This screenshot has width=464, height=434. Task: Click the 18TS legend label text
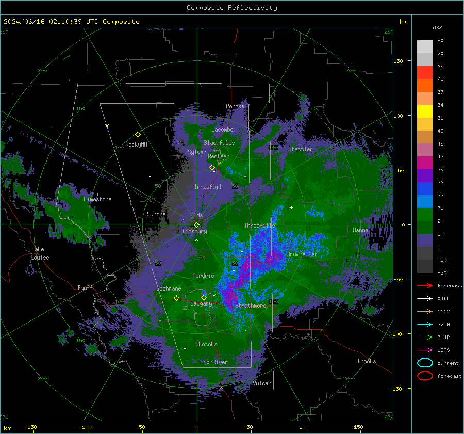point(443,350)
